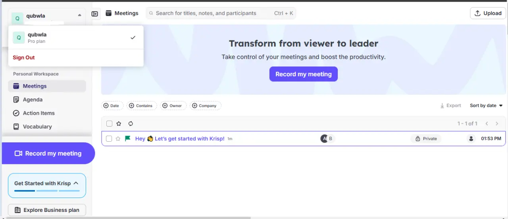Click the Export button
This screenshot has width=508, height=219.
tap(450, 106)
